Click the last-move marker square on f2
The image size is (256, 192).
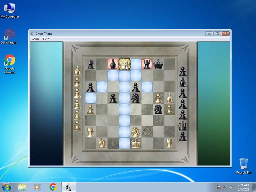click(x=147, y=132)
